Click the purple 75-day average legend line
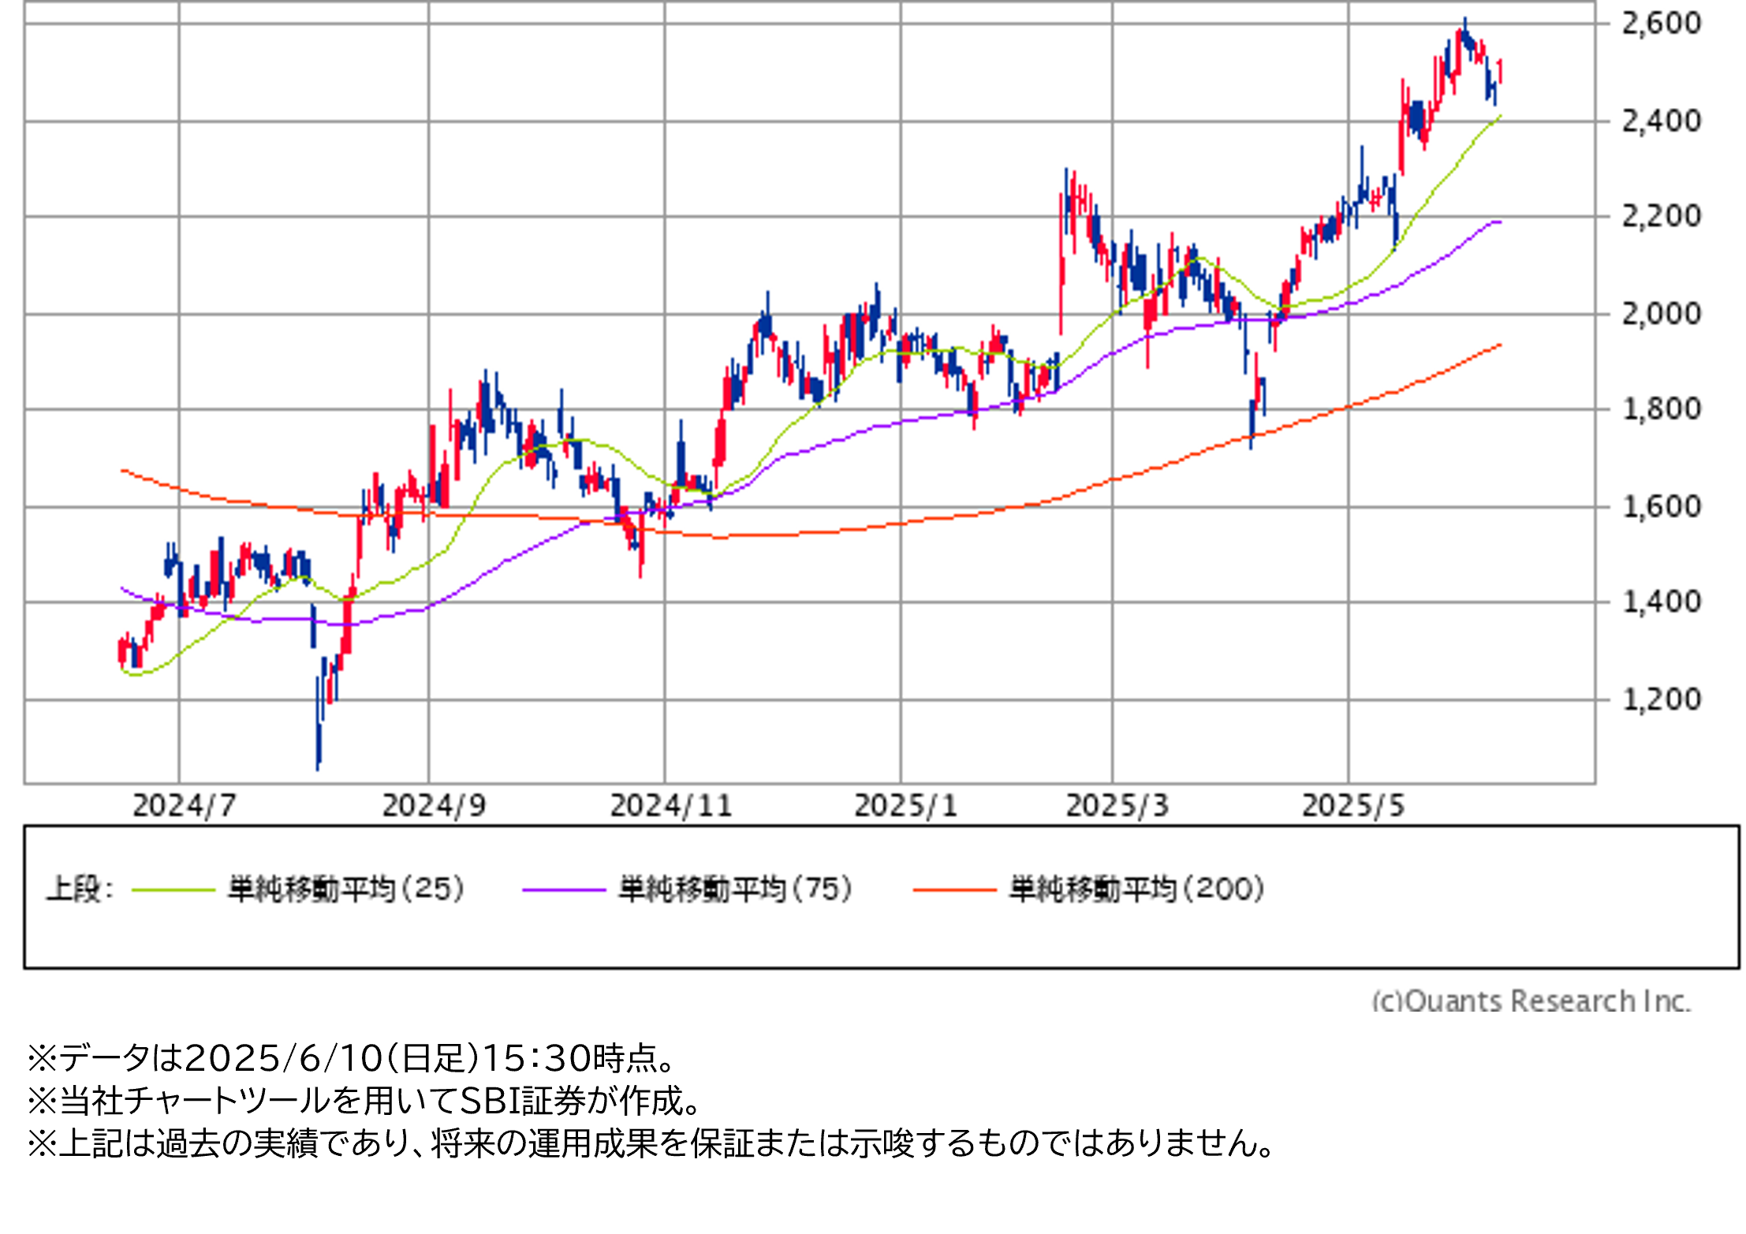 pos(563,890)
